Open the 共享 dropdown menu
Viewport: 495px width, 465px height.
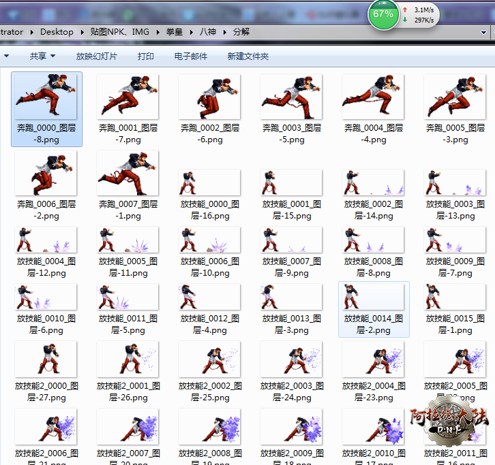click(42, 57)
